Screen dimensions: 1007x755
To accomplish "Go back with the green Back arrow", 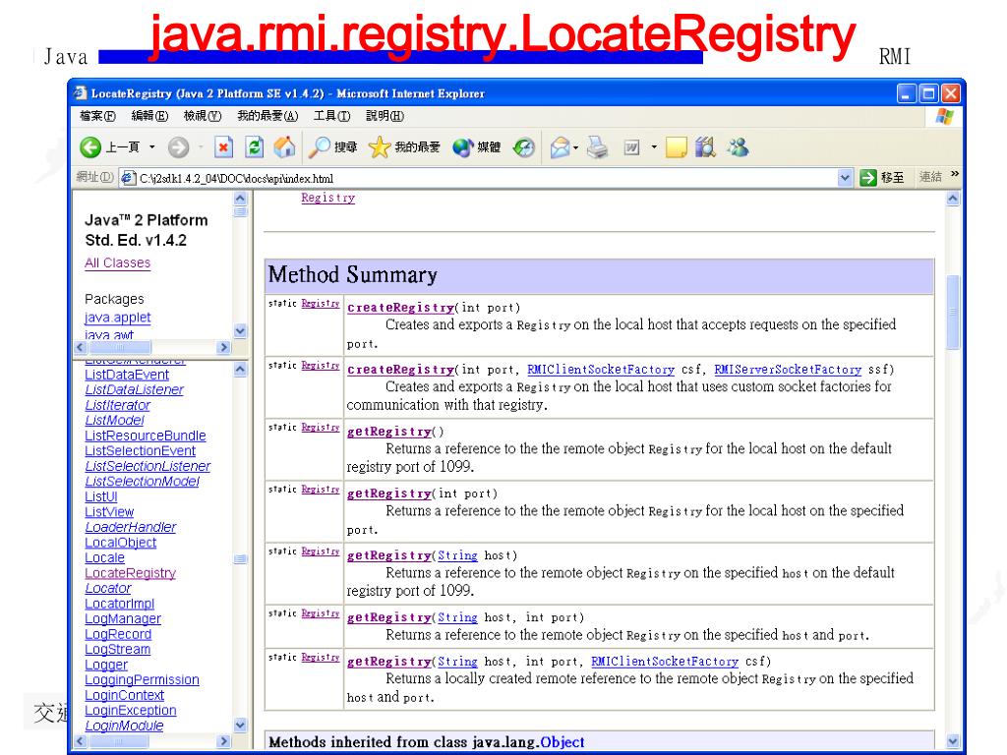I will tap(90, 147).
